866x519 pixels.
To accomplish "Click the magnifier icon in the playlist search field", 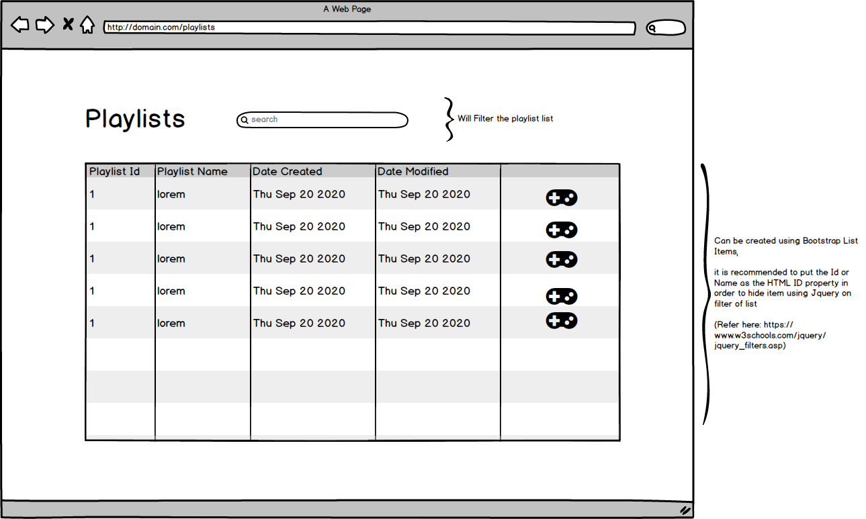I will [x=245, y=120].
